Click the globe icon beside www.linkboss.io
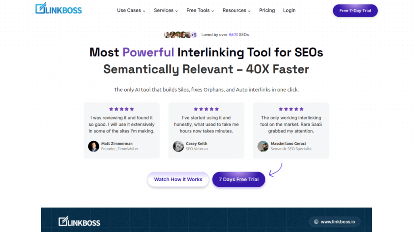The image size is (413, 232). point(316,222)
